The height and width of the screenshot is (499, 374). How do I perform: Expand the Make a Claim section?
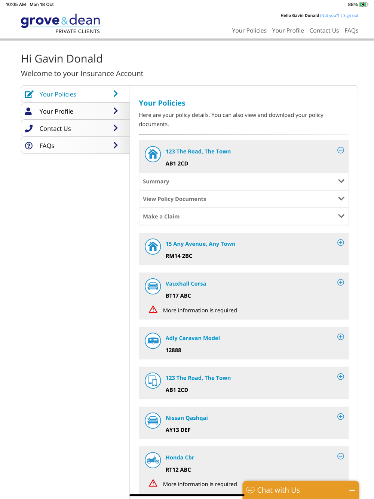341,216
